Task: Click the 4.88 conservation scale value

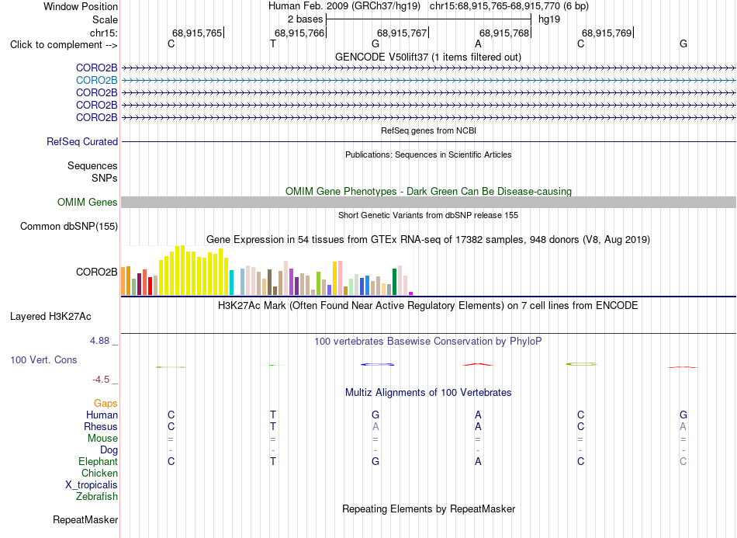Action: pos(99,341)
